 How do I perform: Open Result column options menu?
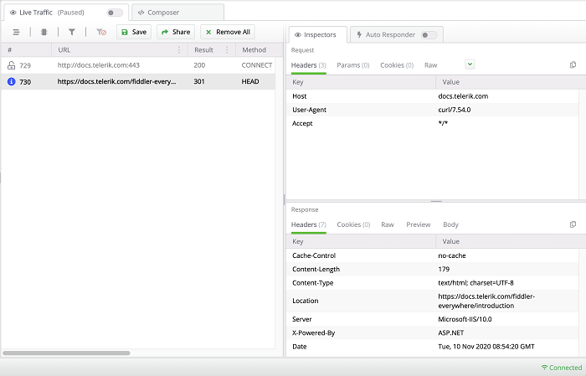227,49
